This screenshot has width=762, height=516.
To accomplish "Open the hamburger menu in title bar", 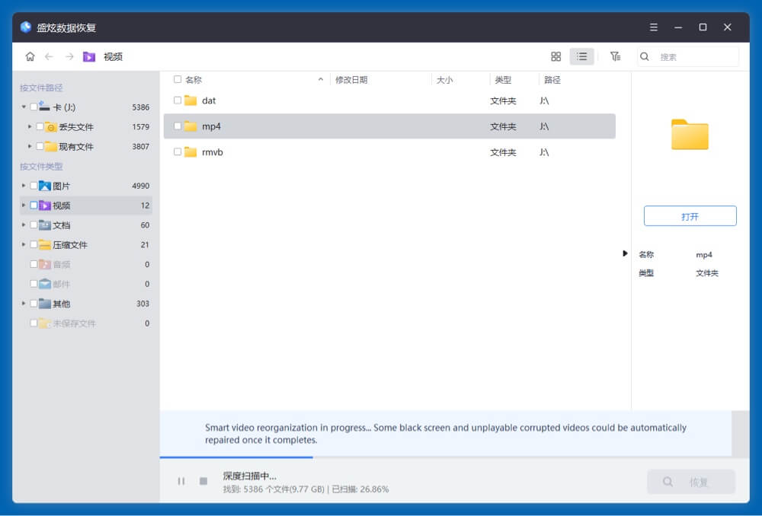I will point(653,27).
